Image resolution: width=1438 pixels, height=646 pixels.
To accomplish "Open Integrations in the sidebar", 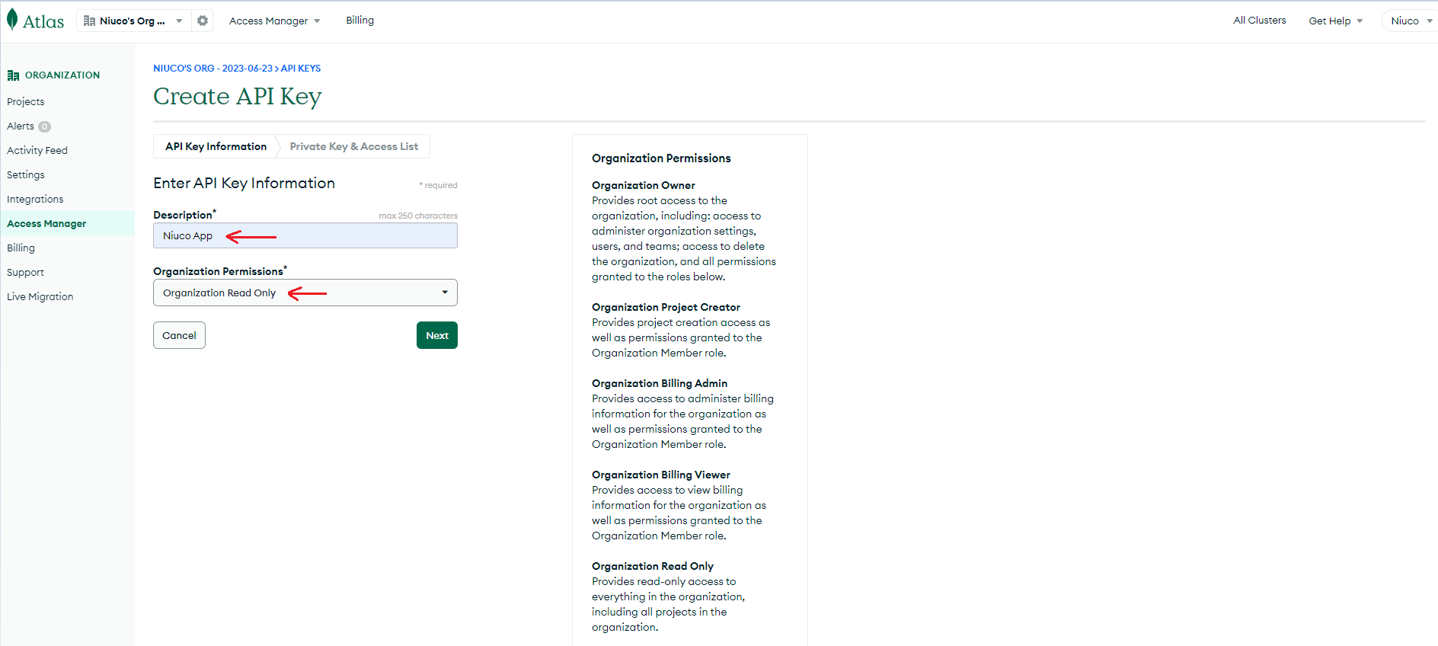I will (x=35, y=199).
